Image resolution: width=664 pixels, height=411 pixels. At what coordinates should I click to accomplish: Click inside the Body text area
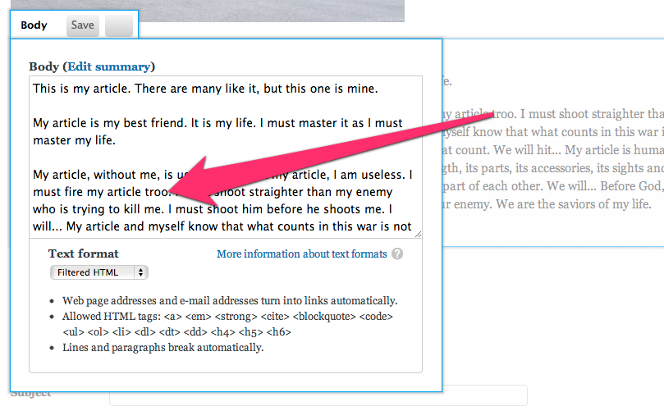[x=226, y=157]
